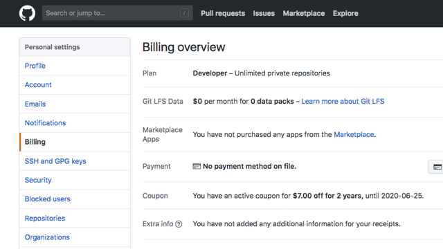
Task: Open Explore in top navigation
Action: pyautogui.click(x=345, y=13)
